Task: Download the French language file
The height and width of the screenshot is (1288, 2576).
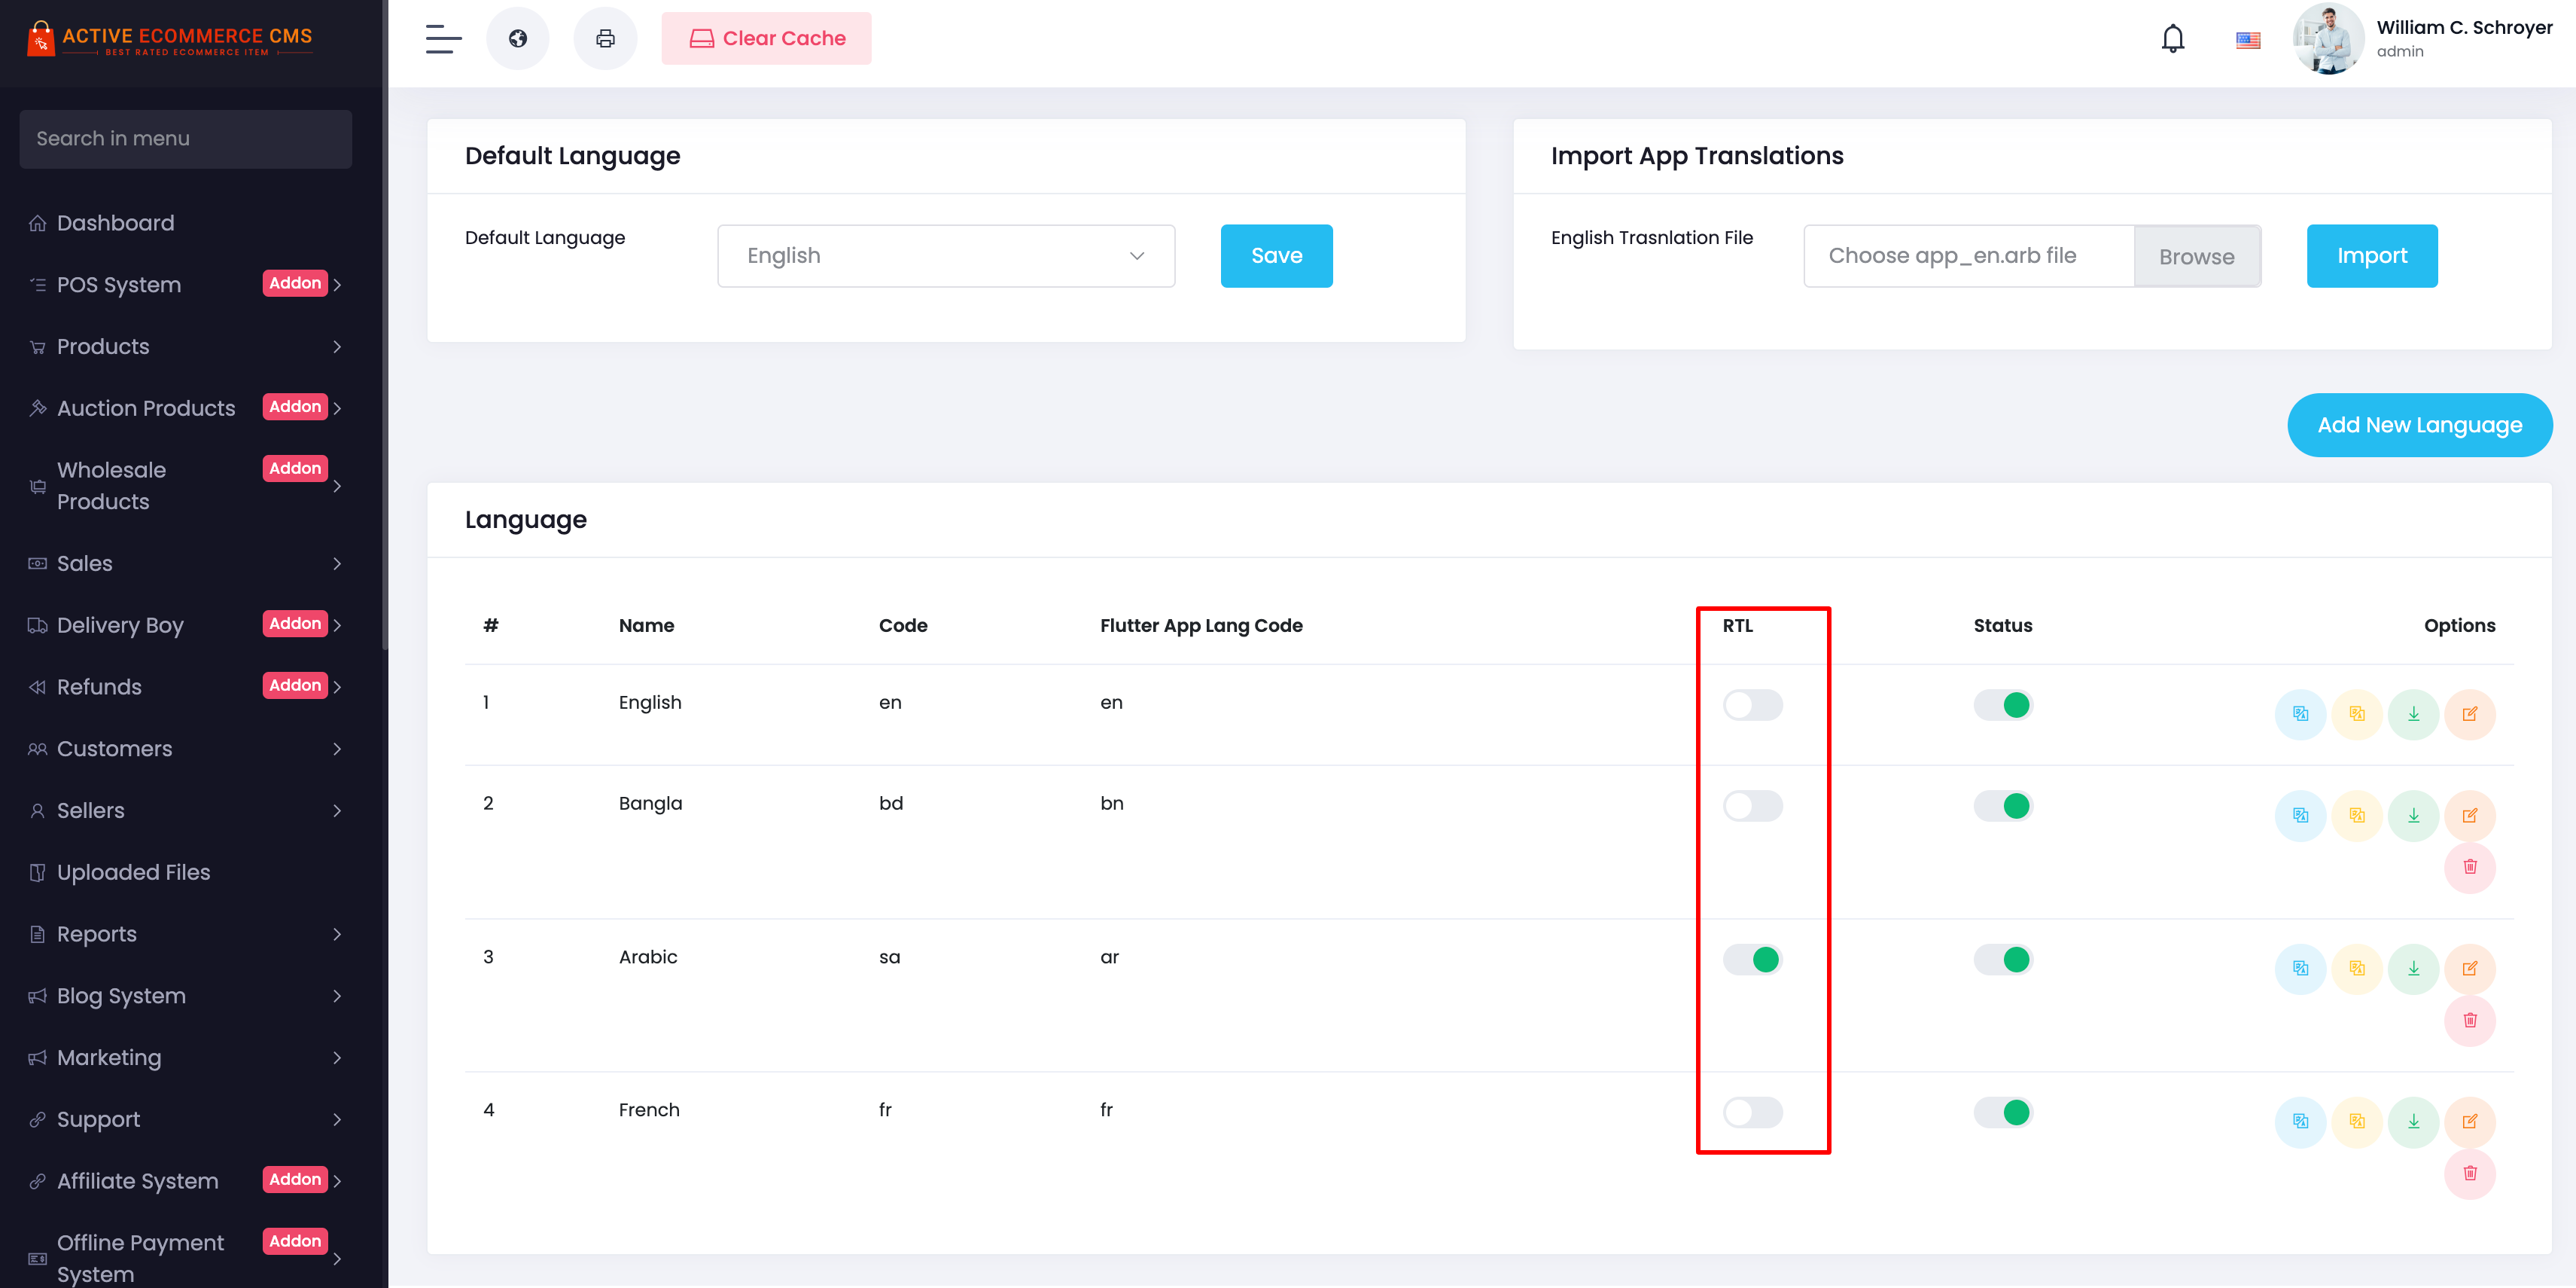Action: pos(2413,1121)
